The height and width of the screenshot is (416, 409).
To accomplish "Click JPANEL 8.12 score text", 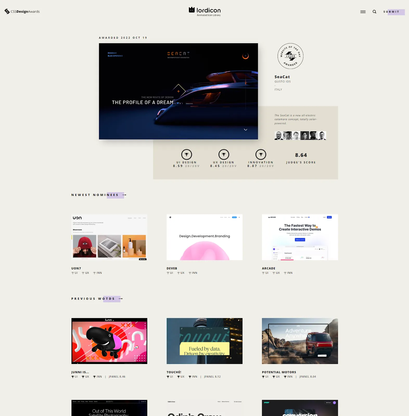I will point(212,376).
